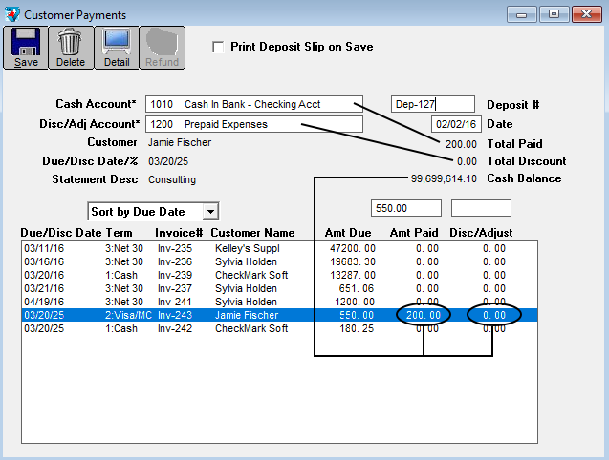Maximize the Customer Payments window

[552, 14]
